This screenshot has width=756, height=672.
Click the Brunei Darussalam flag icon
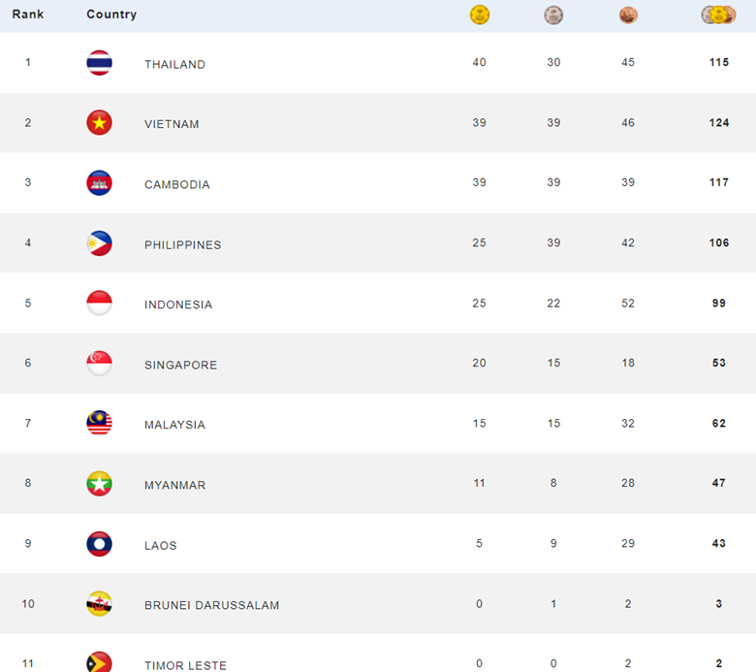99,604
